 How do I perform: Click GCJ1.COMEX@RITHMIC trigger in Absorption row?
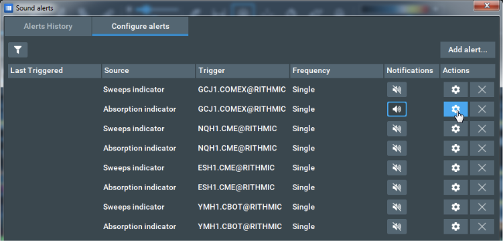click(242, 109)
